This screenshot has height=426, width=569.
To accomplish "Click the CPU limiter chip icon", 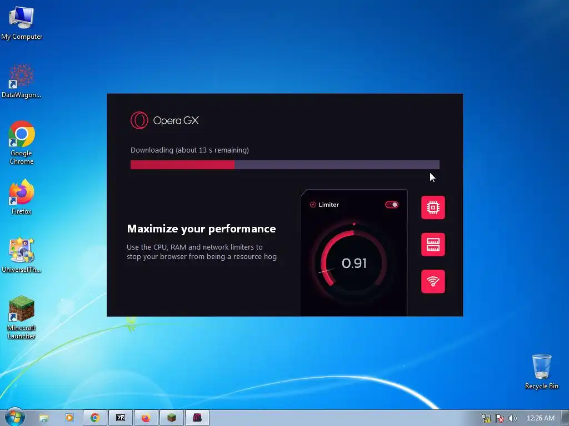I will pos(433,207).
